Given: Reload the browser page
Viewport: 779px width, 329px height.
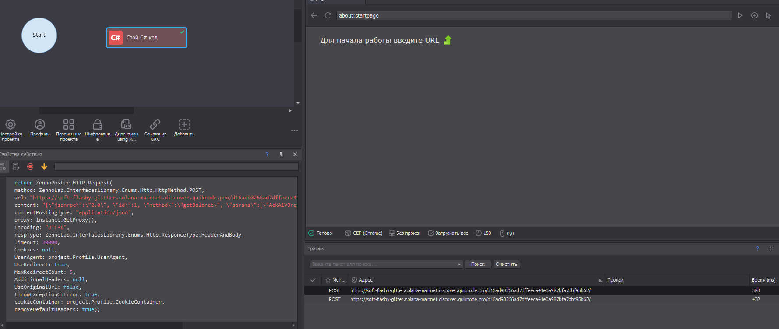Looking at the screenshot, I should pos(328,15).
